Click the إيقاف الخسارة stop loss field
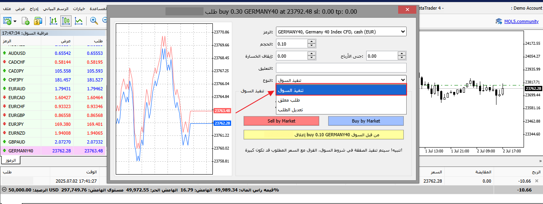This screenshot has width=543, height=204. tap(292, 56)
